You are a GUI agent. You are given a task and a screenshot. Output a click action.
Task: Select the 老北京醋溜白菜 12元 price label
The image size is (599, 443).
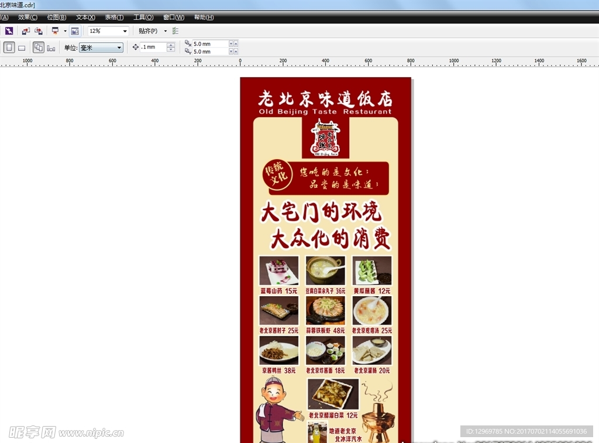click(333, 415)
